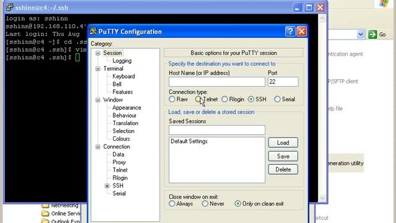Select Window category in tree
Image resolution: width=396 pixels, height=223 pixels.
113,100
